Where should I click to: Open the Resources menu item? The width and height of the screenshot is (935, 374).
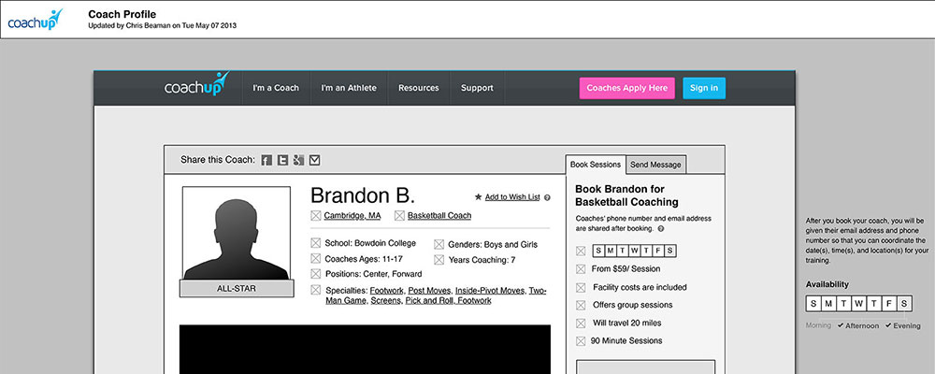[x=418, y=88]
